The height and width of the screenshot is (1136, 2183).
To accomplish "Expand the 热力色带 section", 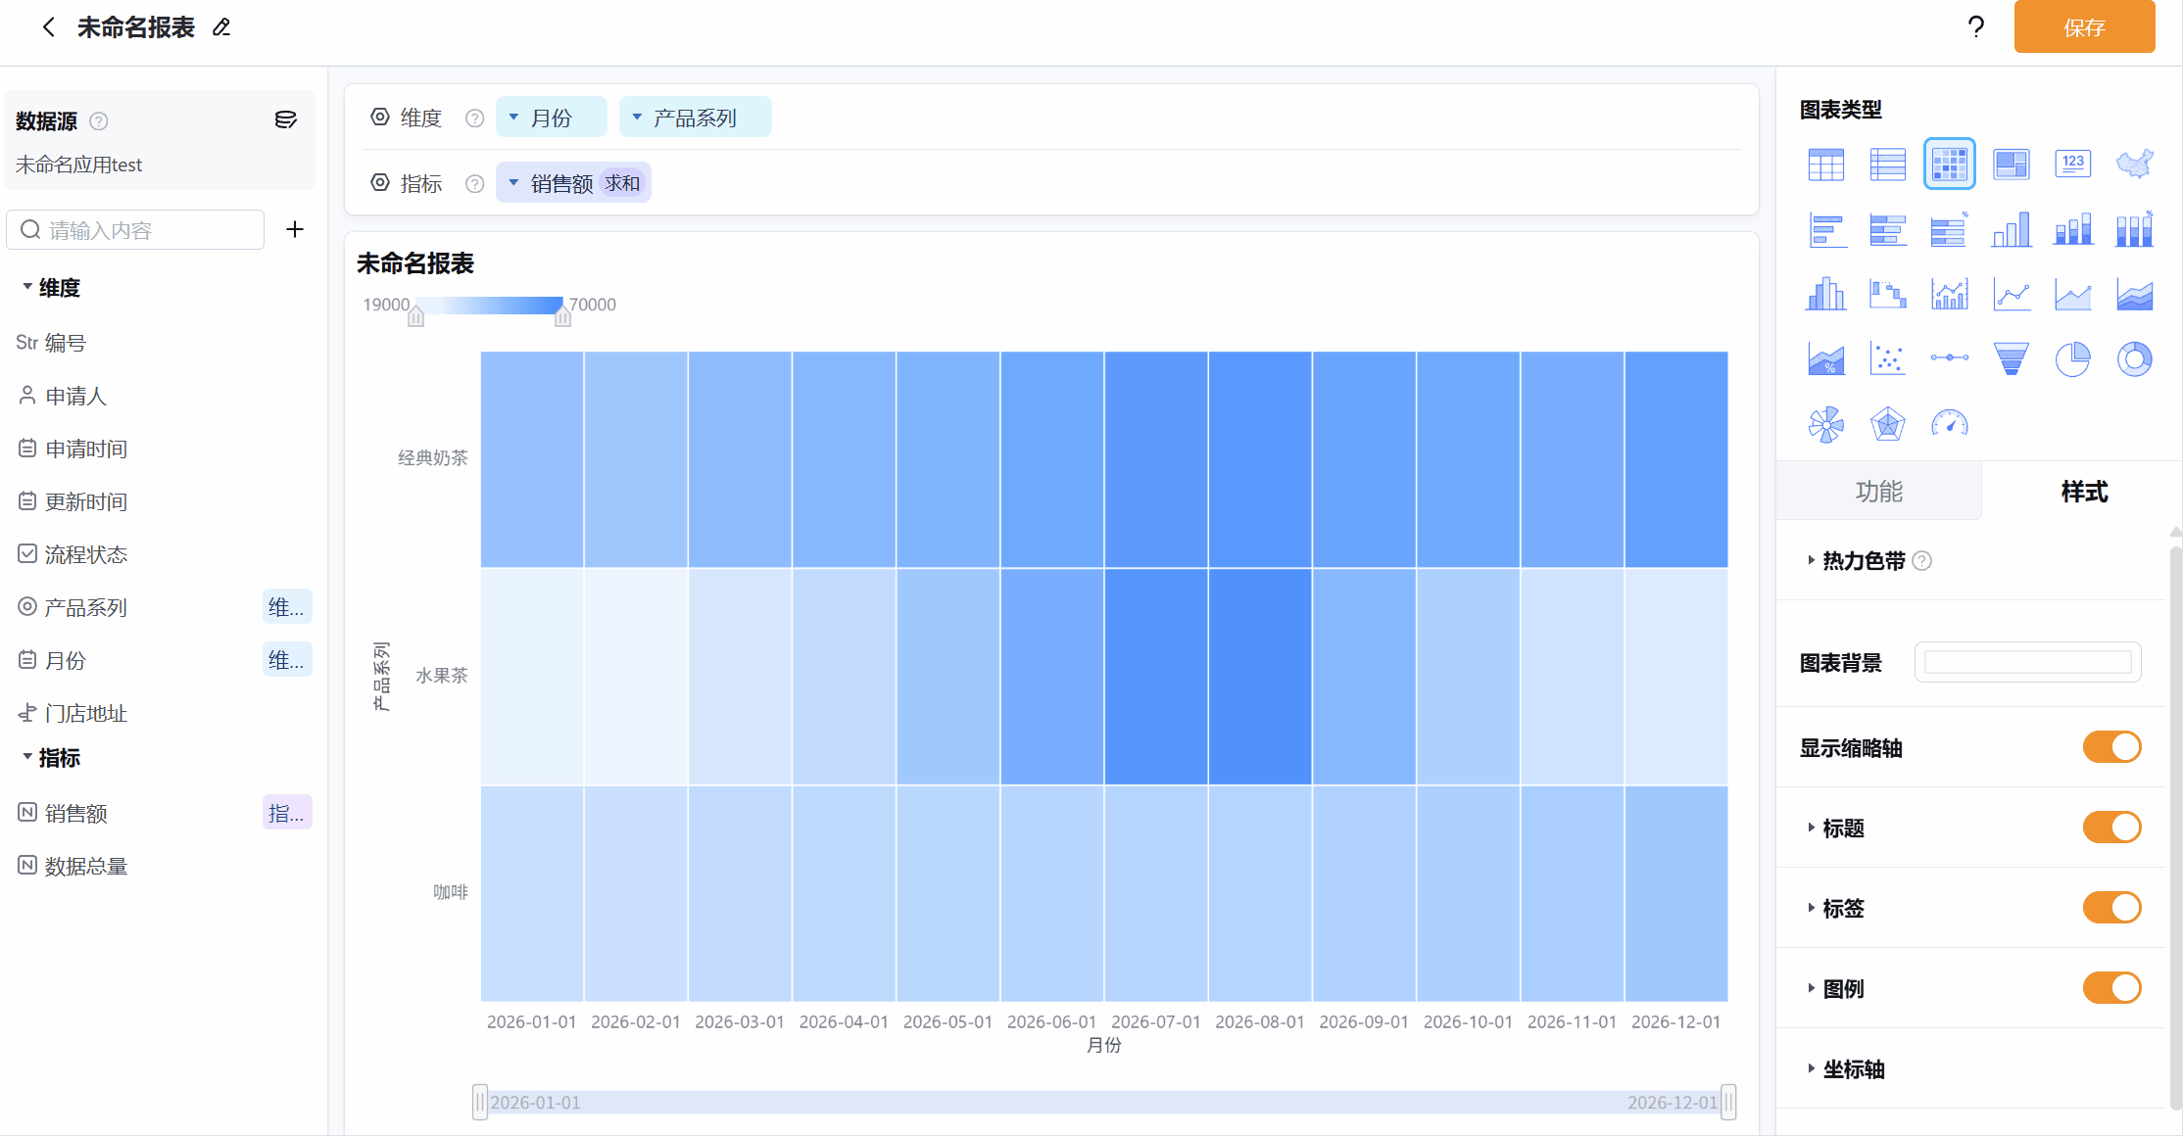I will coord(1863,561).
